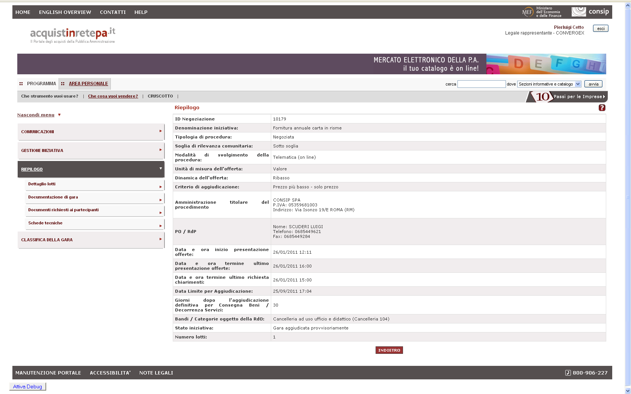Expand the GESTIONE INIZIATIVA menu section
The width and height of the screenshot is (631, 394).
point(91,150)
